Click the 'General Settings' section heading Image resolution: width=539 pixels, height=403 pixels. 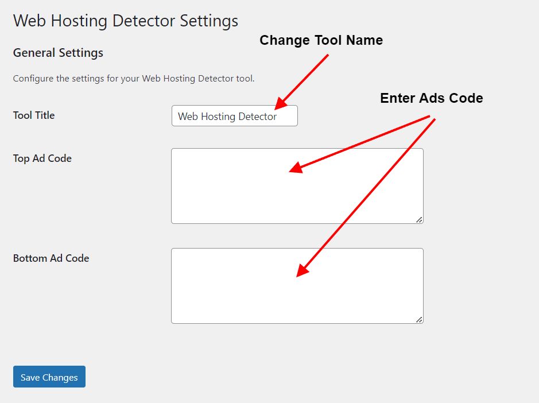point(58,53)
